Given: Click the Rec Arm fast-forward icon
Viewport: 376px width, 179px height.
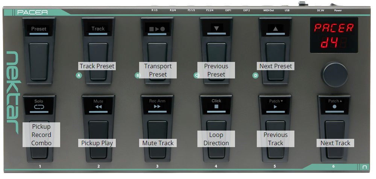Looking at the screenshot, I should click(x=157, y=107).
